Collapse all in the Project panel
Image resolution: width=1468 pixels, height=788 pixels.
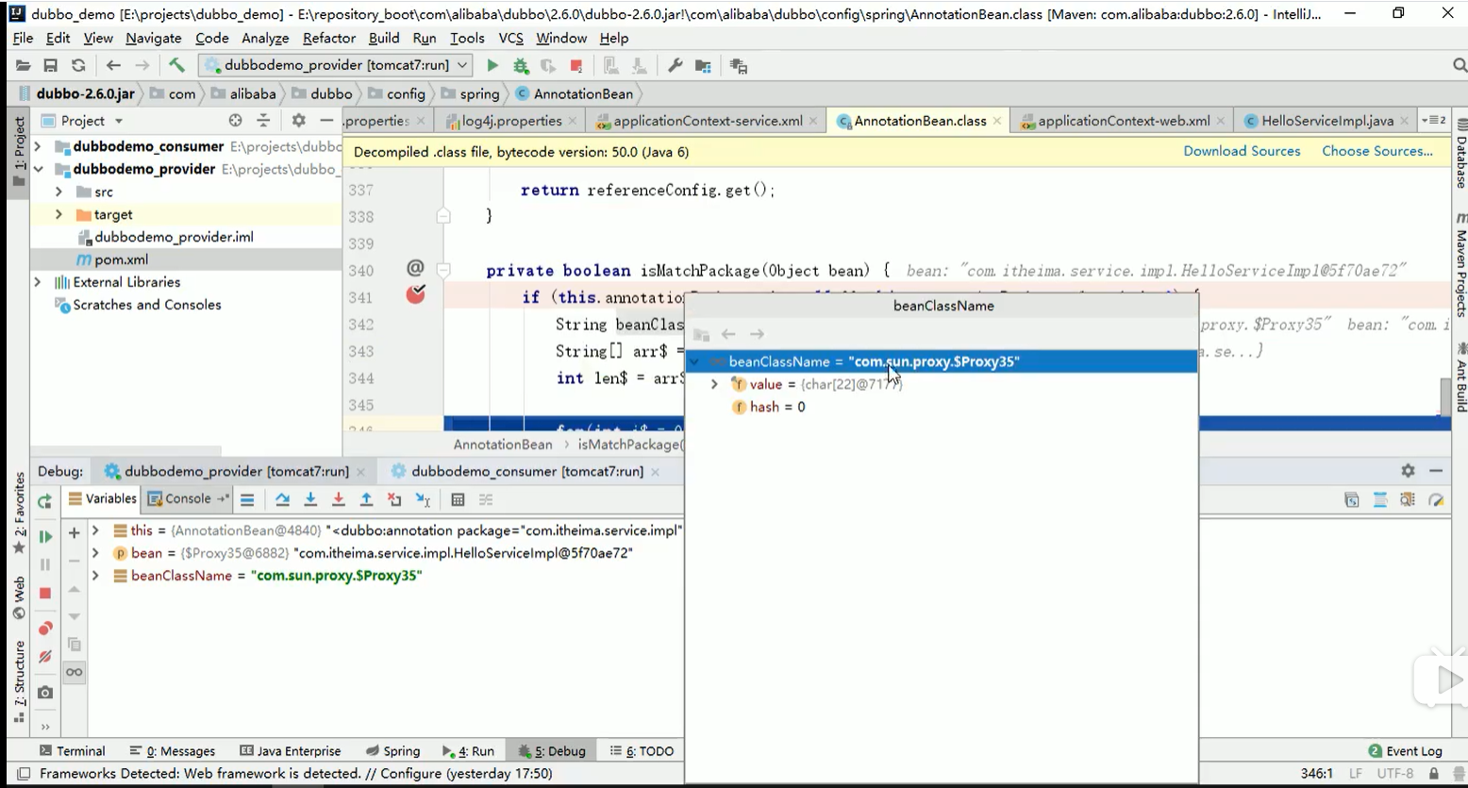tap(263, 120)
